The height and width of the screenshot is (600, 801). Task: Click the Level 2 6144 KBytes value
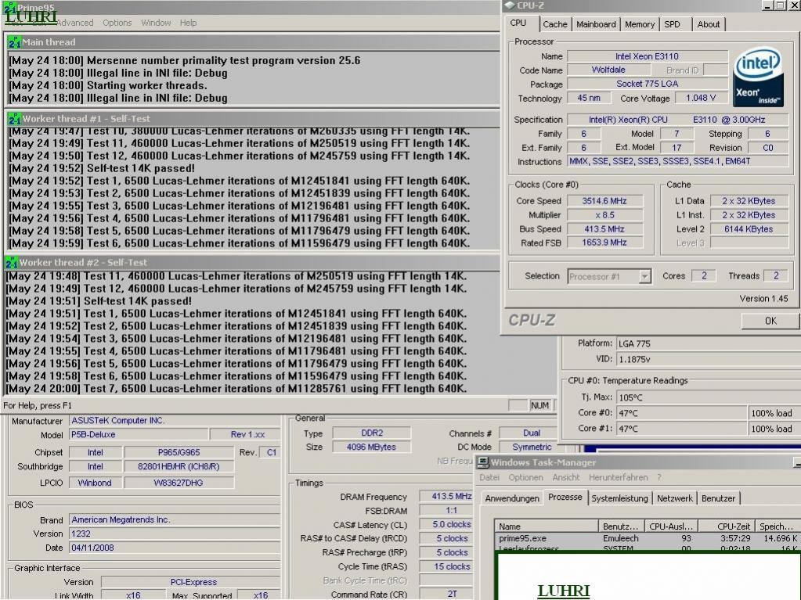[x=749, y=229]
